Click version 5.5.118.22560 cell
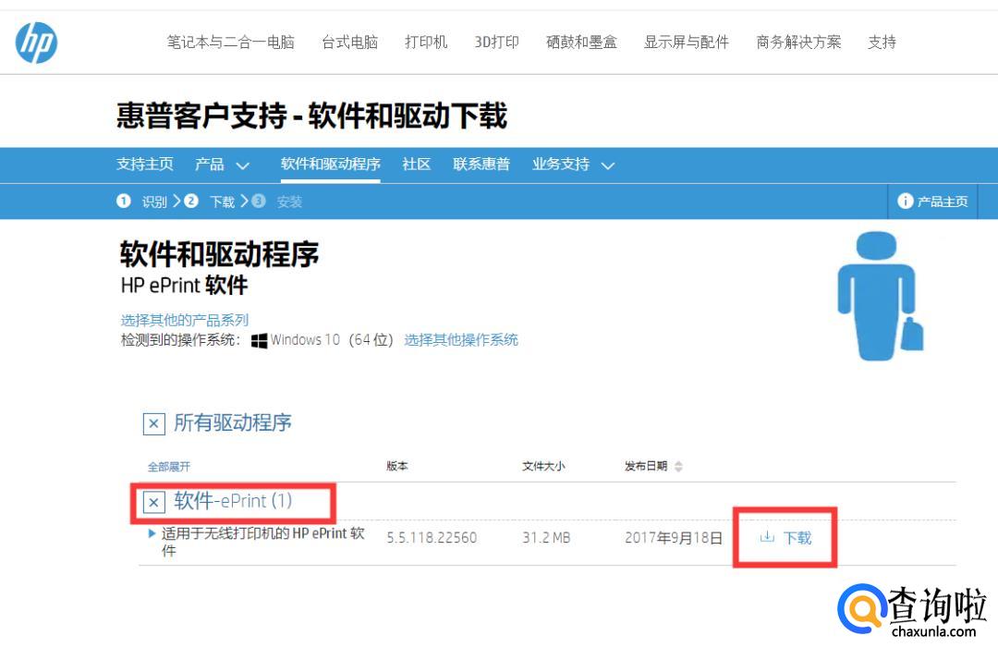Image resolution: width=998 pixels, height=660 pixels. pyautogui.click(x=432, y=538)
